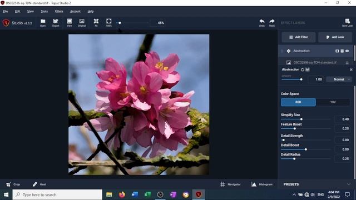Open the Filters menu

[59, 11]
